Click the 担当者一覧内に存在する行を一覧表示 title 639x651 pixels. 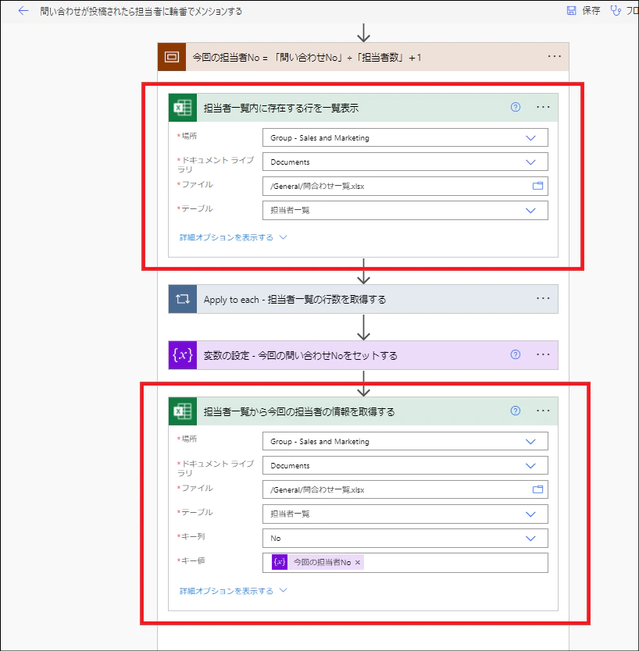281,108
